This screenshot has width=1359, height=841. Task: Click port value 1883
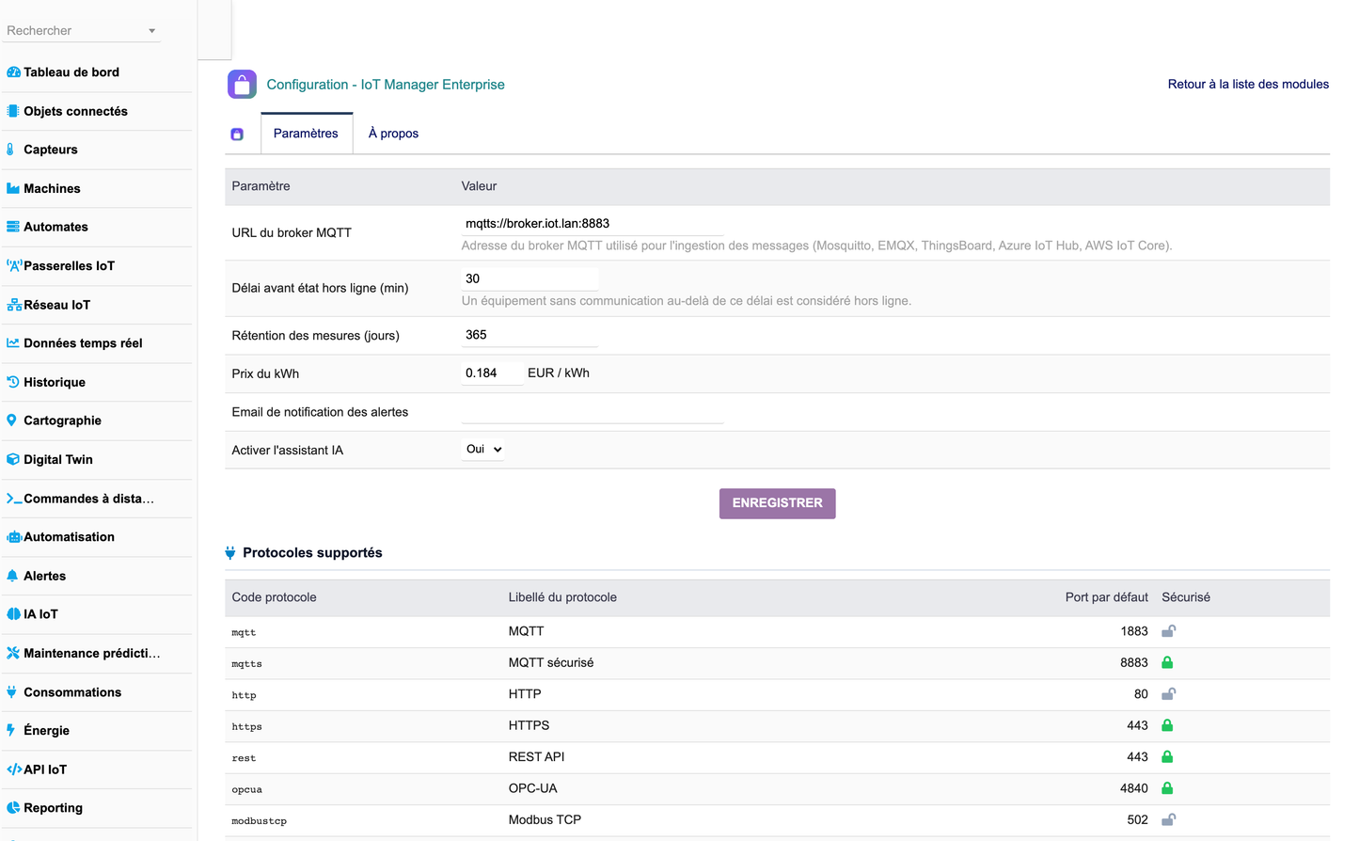tap(1134, 631)
